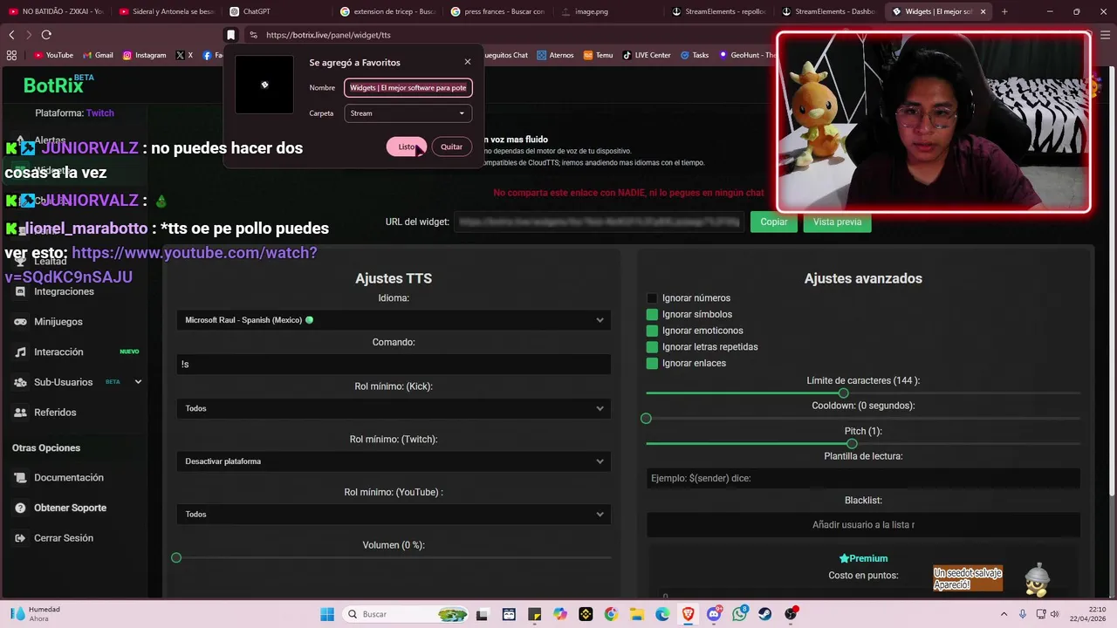1117x628 pixels.
Task: Click the taskbar Buscar search box
Action: point(406,614)
